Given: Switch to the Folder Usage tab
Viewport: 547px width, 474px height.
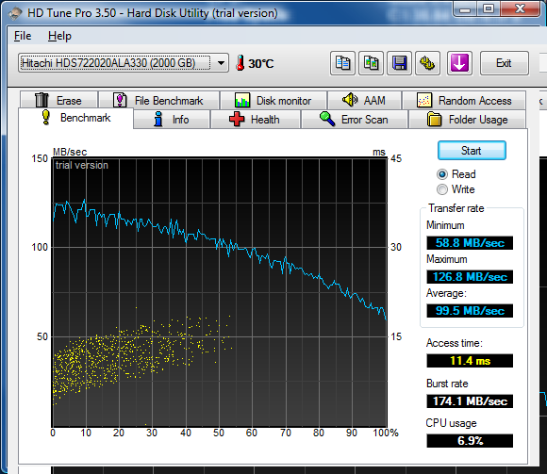Looking at the screenshot, I should [x=468, y=120].
